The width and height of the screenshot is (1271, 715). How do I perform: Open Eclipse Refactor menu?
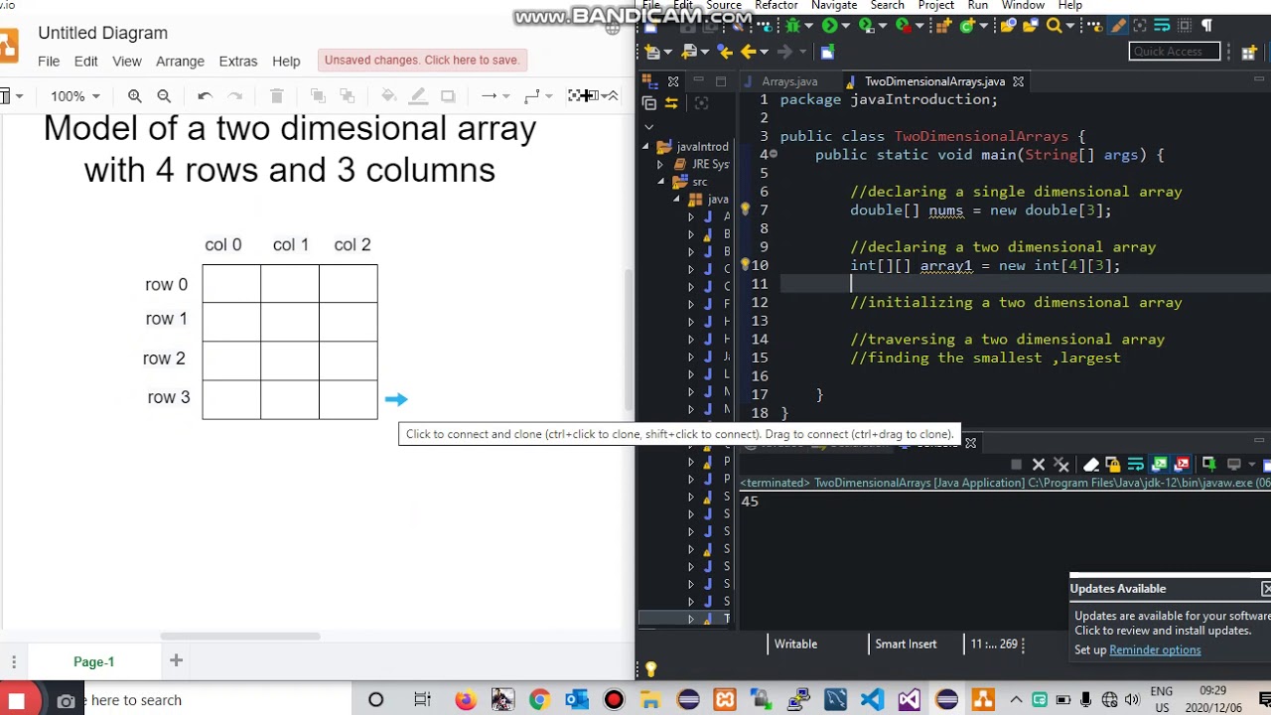(777, 6)
